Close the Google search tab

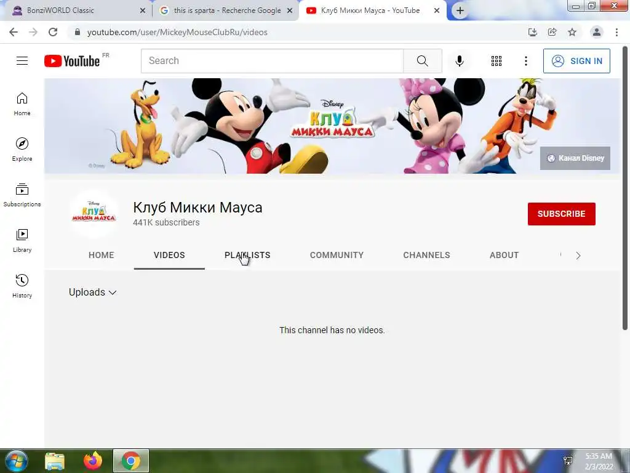tap(290, 10)
